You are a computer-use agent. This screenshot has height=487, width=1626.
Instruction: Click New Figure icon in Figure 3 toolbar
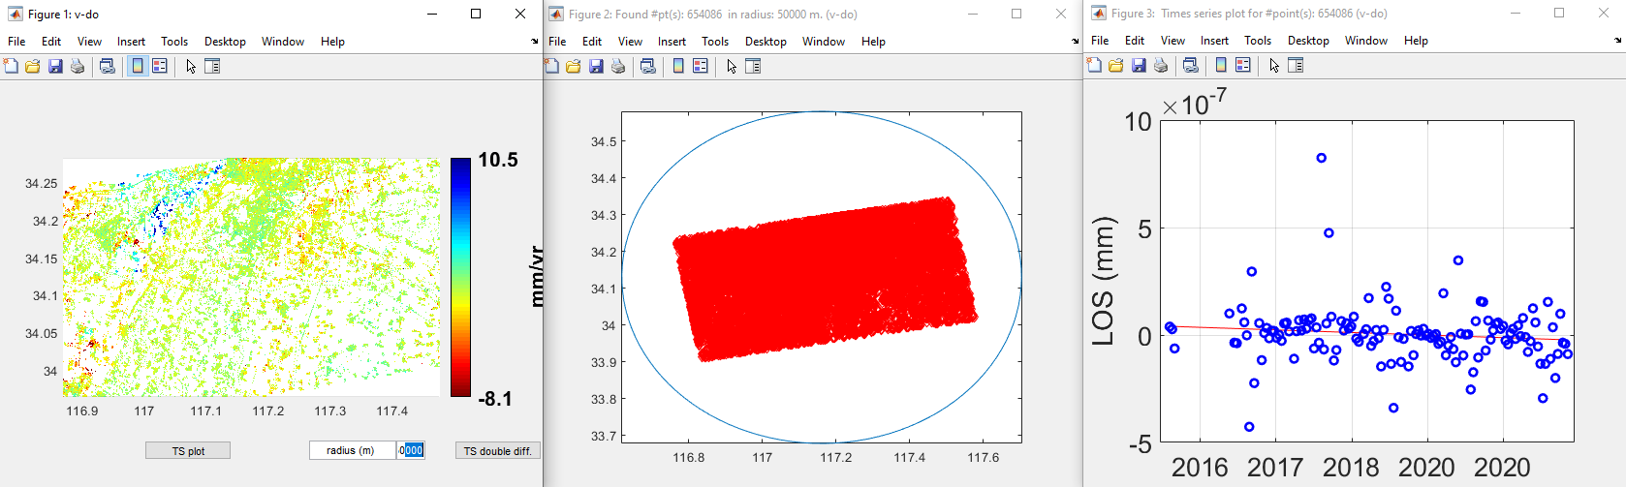(x=1094, y=65)
